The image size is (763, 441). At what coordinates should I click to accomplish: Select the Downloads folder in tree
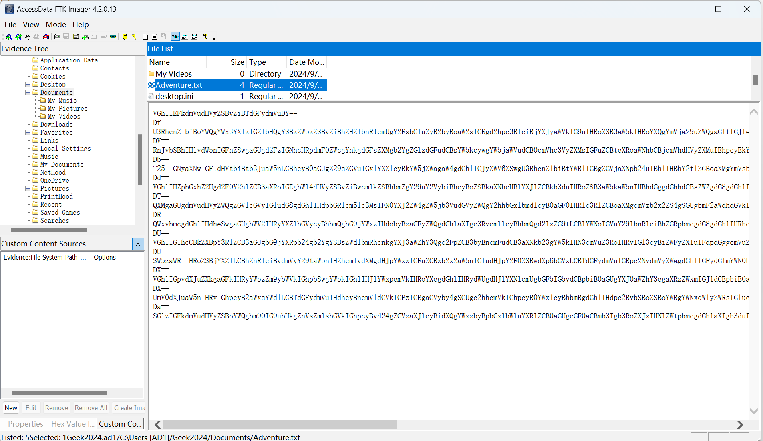pyautogui.click(x=56, y=124)
